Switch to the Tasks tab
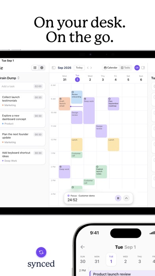The image size is (155, 276). 125,68
